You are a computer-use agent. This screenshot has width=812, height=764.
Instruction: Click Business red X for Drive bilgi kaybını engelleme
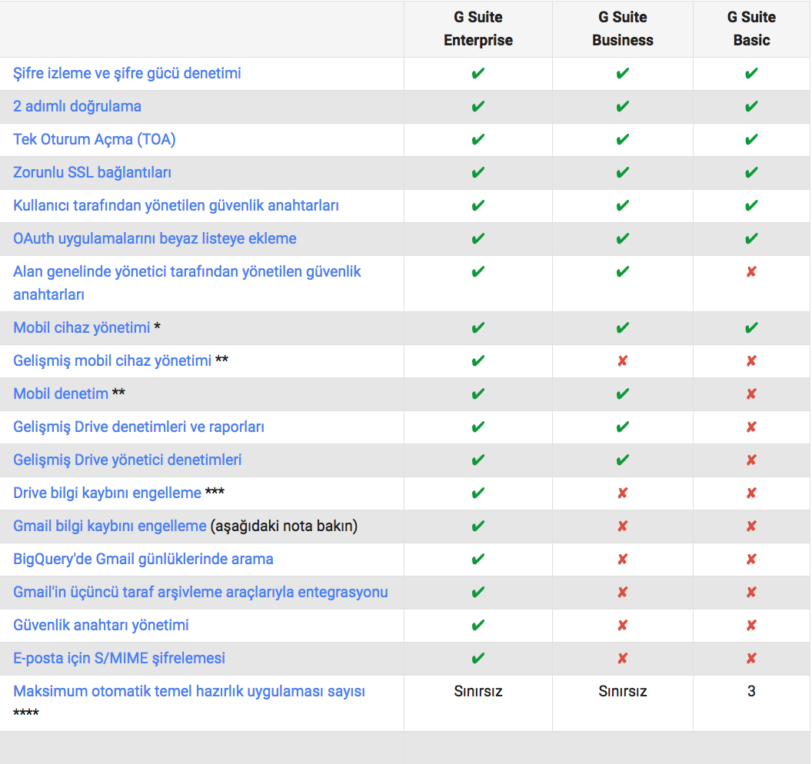[623, 493]
